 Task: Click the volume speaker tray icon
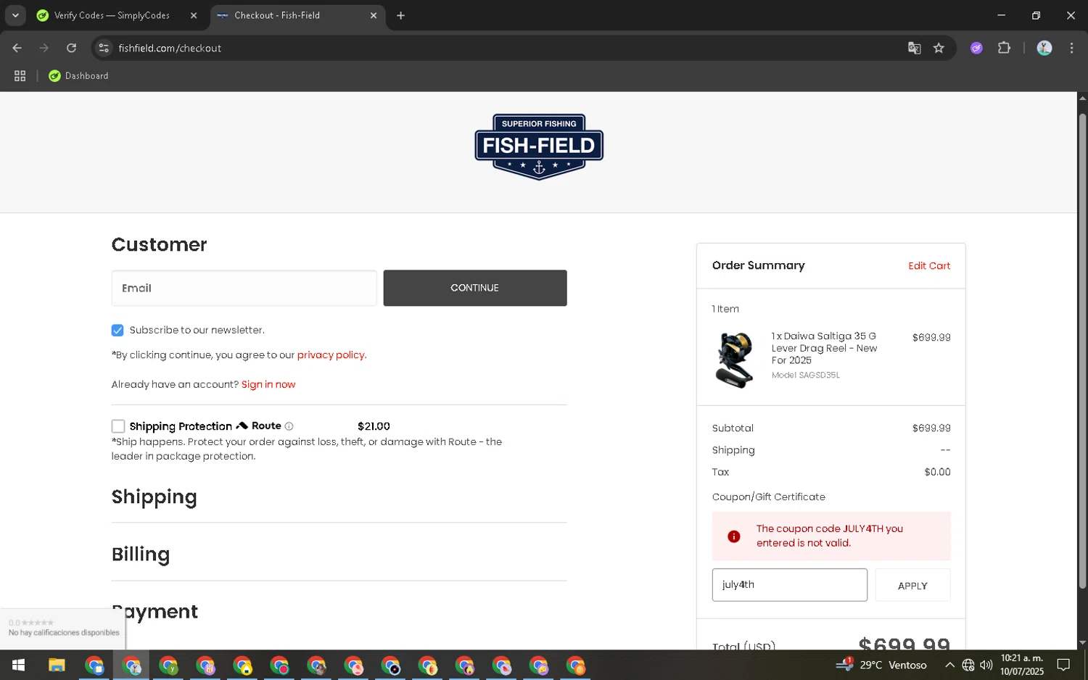point(986,665)
